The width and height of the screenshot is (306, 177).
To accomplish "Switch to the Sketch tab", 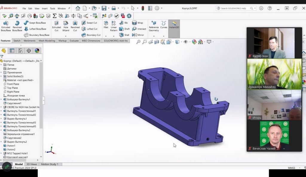I will point(17,41).
